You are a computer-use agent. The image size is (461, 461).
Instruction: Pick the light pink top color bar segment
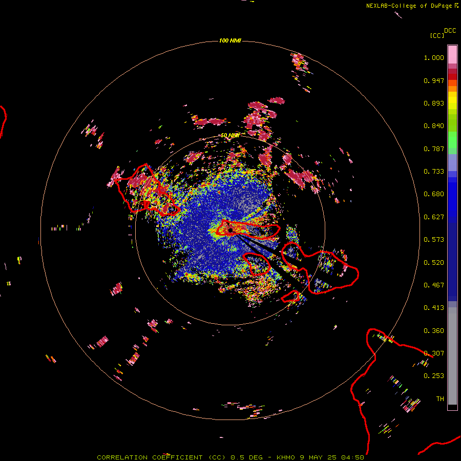tap(452, 55)
